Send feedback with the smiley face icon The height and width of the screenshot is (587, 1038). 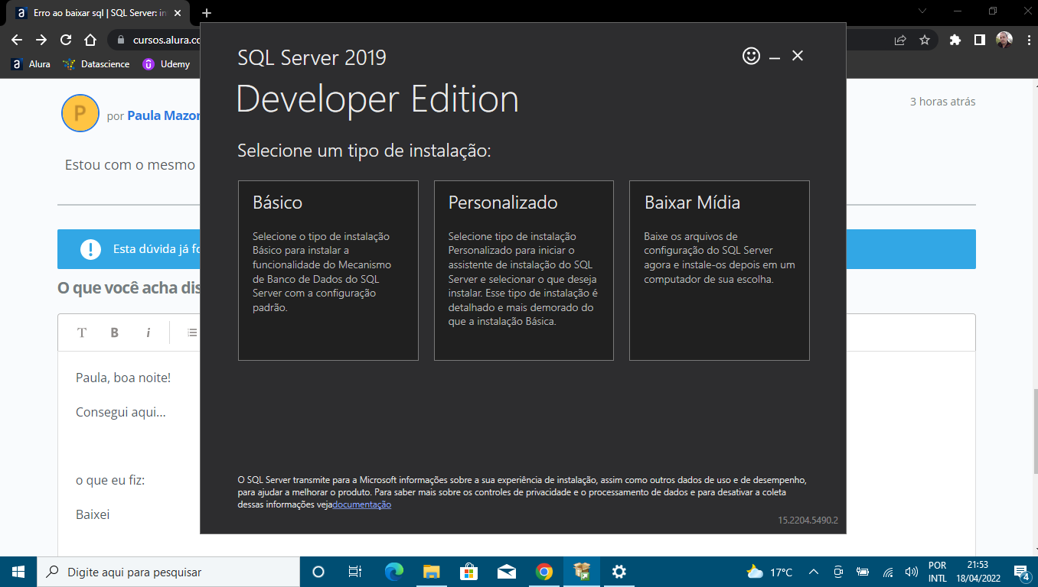pos(751,56)
